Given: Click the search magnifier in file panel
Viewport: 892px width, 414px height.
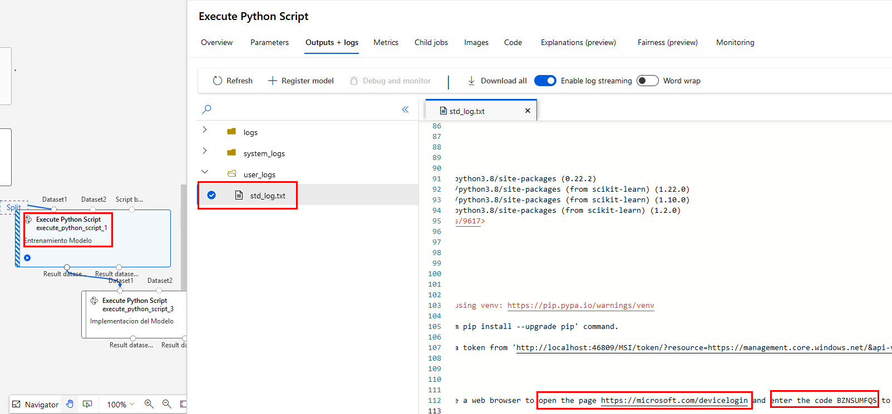Looking at the screenshot, I should click(206, 109).
